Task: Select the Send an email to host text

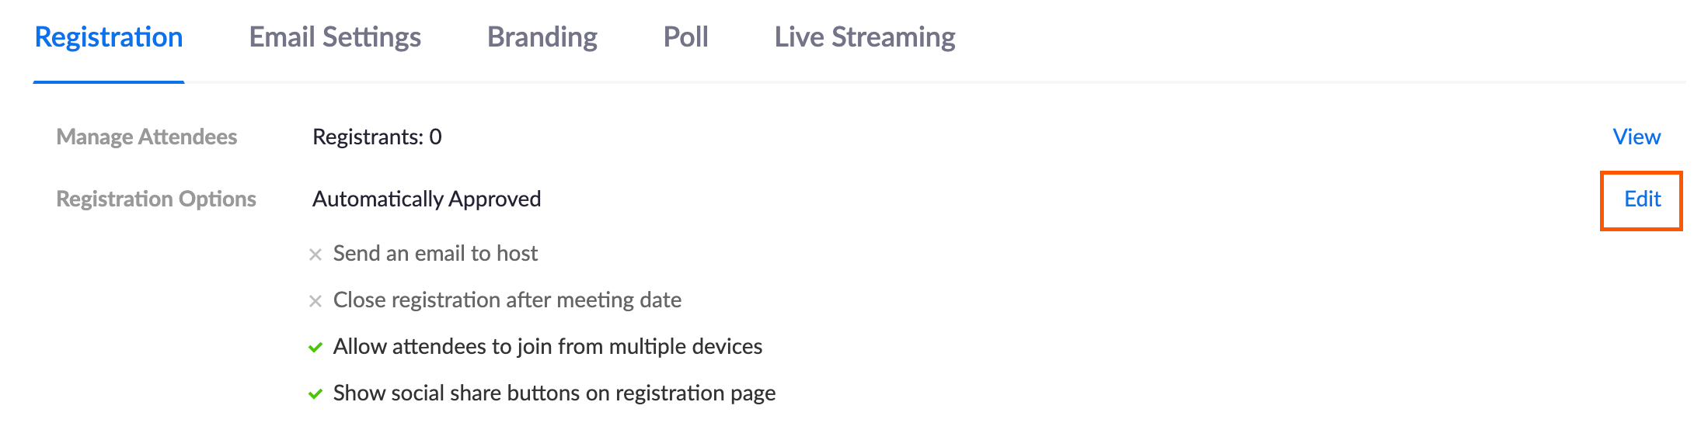Action: pyautogui.click(x=435, y=254)
